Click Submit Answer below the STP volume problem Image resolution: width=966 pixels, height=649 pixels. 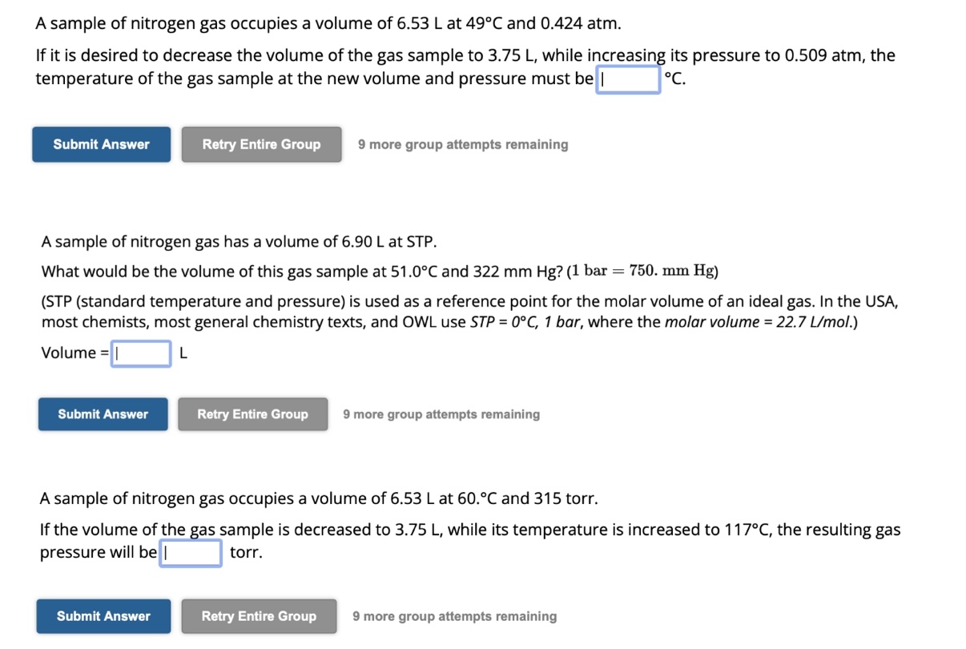[103, 414]
